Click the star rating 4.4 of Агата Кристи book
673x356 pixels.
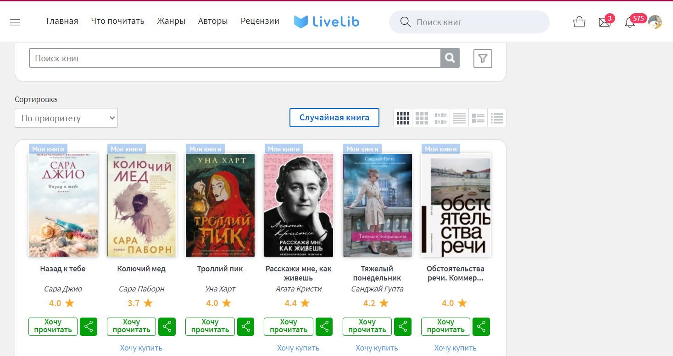point(297,303)
